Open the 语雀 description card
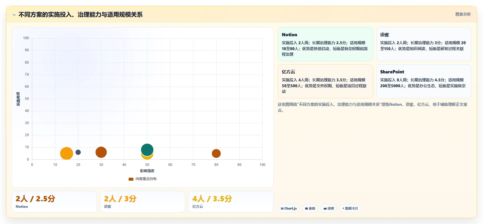This screenshot has width=483, height=224. (424, 44)
